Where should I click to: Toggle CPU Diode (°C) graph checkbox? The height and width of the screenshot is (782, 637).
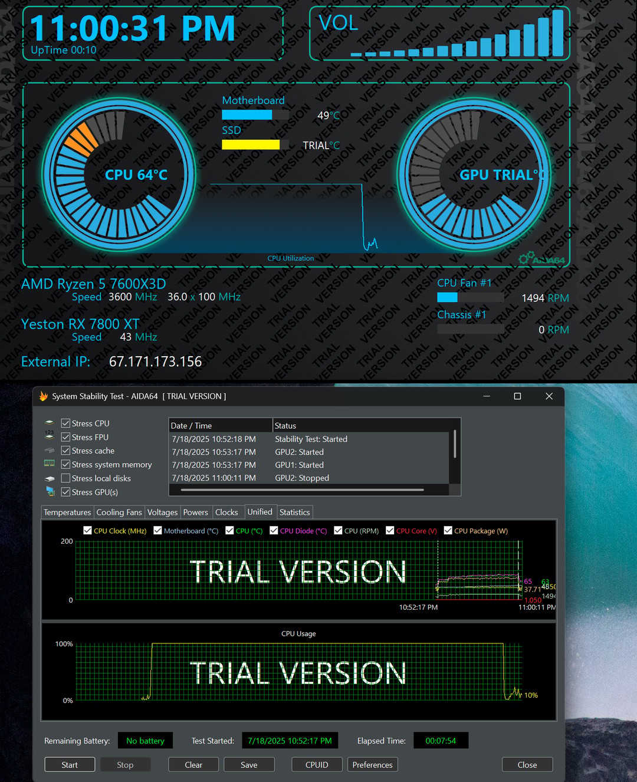coord(274,531)
